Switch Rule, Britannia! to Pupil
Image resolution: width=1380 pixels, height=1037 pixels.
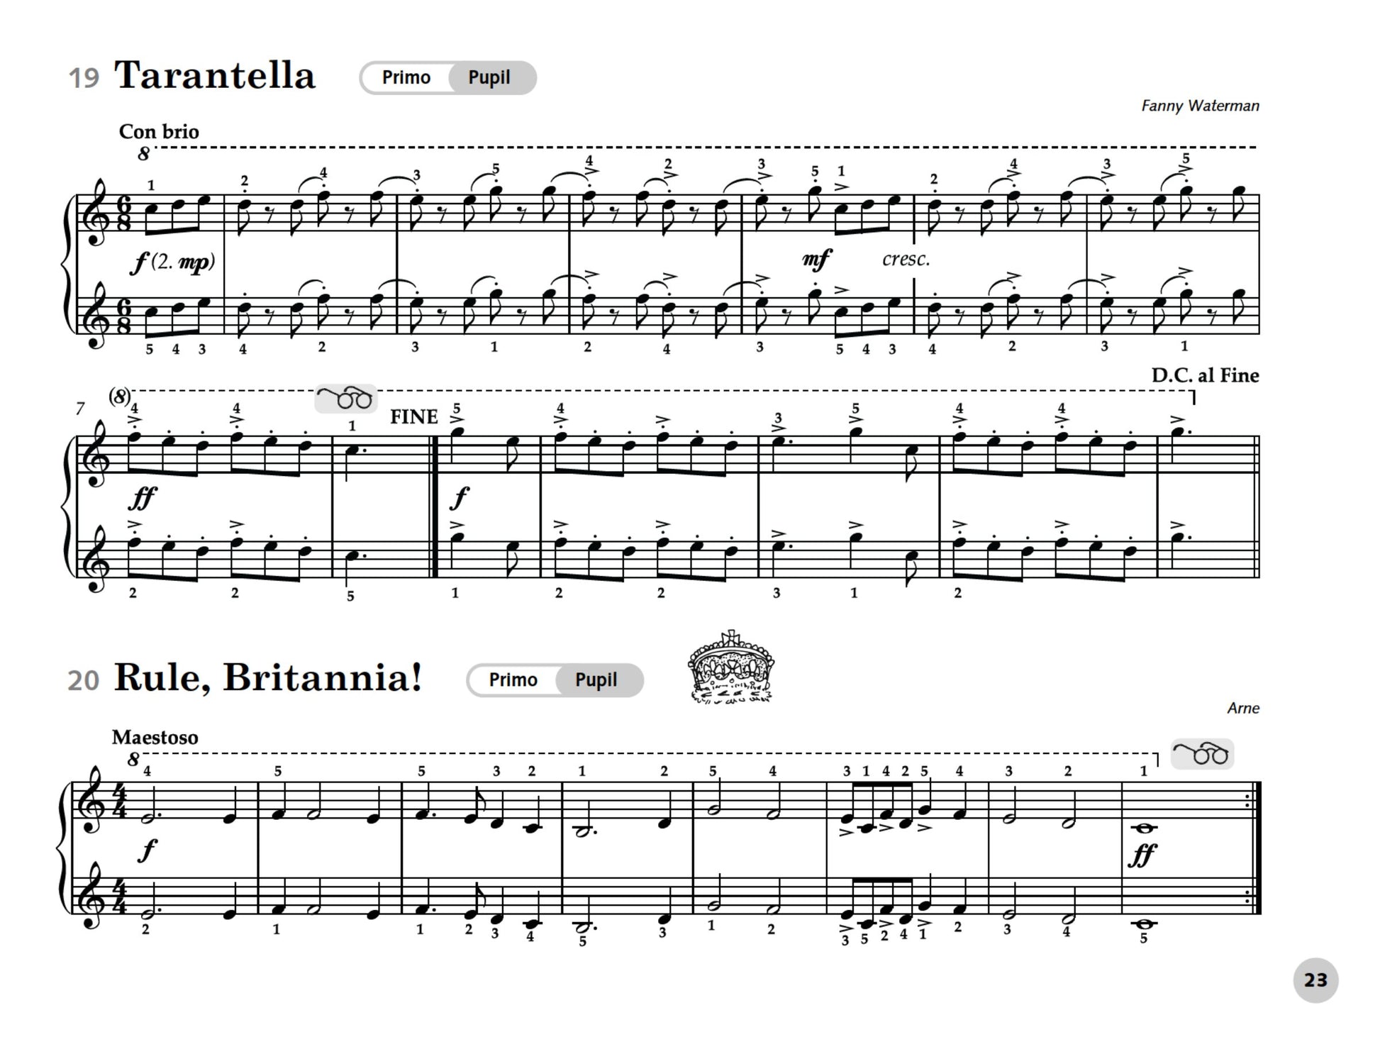coord(597,680)
